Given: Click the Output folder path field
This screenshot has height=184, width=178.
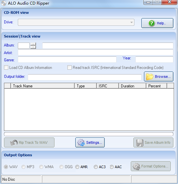Looking at the screenshot, I should pos(85,77).
